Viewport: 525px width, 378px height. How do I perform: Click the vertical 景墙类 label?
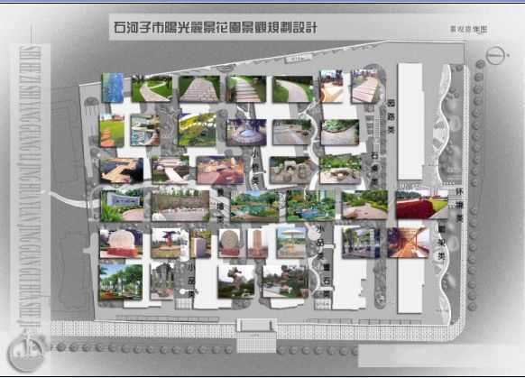click(x=220, y=207)
